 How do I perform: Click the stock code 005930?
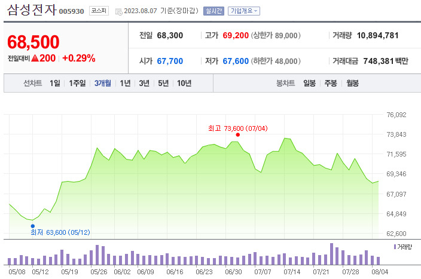point(71,11)
